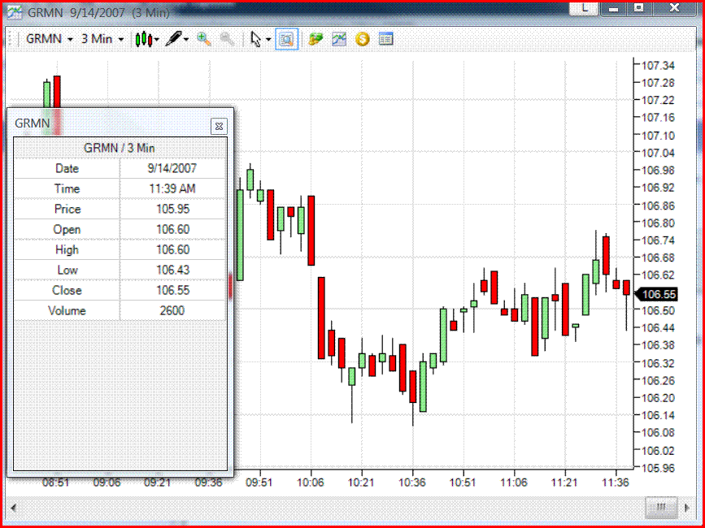Click the gold dollar coin icon
The height and width of the screenshot is (528, 705).
(x=363, y=39)
